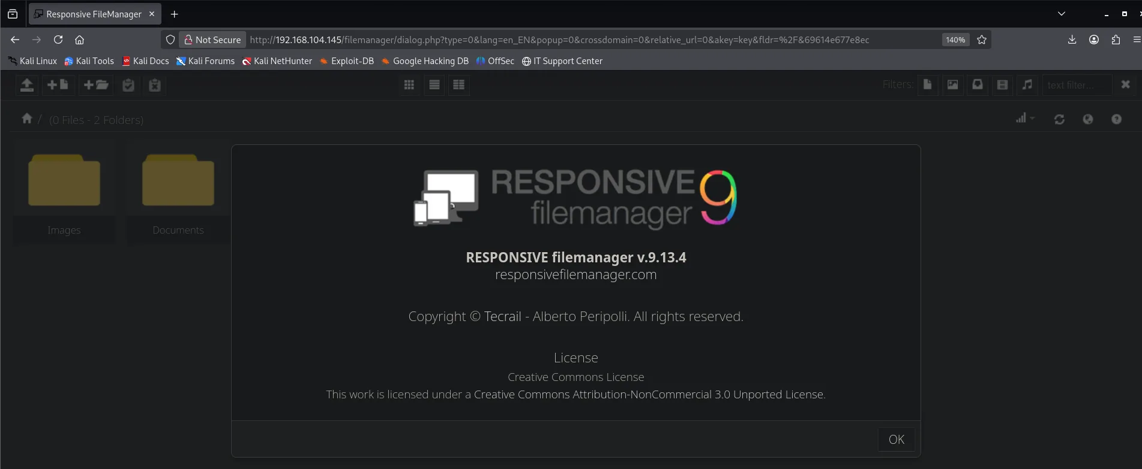Follow the responsivefilemanager.com link
This screenshot has width=1142, height=469.
coord(576,275)
